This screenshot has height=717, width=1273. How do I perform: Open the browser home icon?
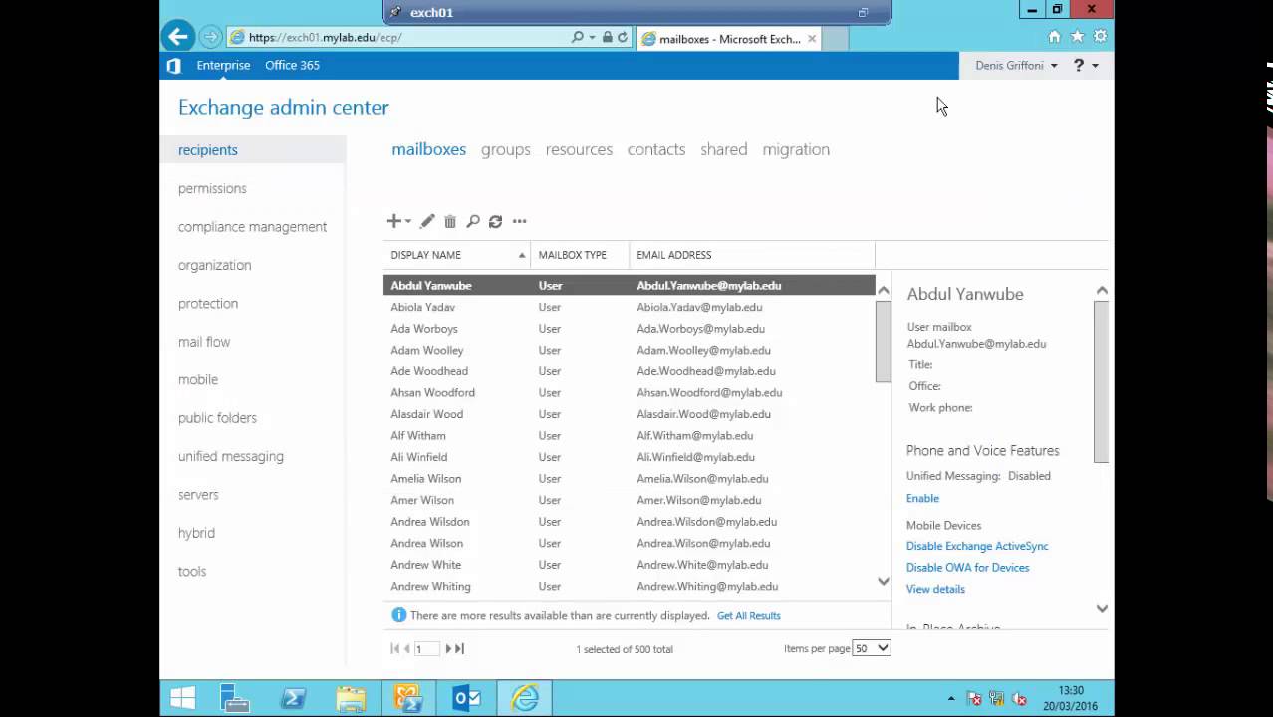point(1054,37)
